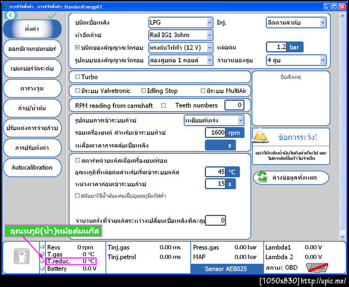Click the app icon in title bar
The width and height of the screenshot is (349, 287).
coord(6,6)
